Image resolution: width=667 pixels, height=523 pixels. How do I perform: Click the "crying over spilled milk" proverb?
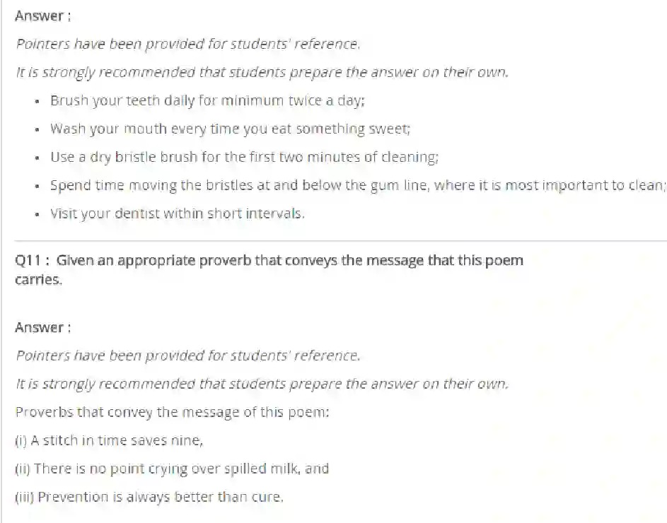point(172,469)
